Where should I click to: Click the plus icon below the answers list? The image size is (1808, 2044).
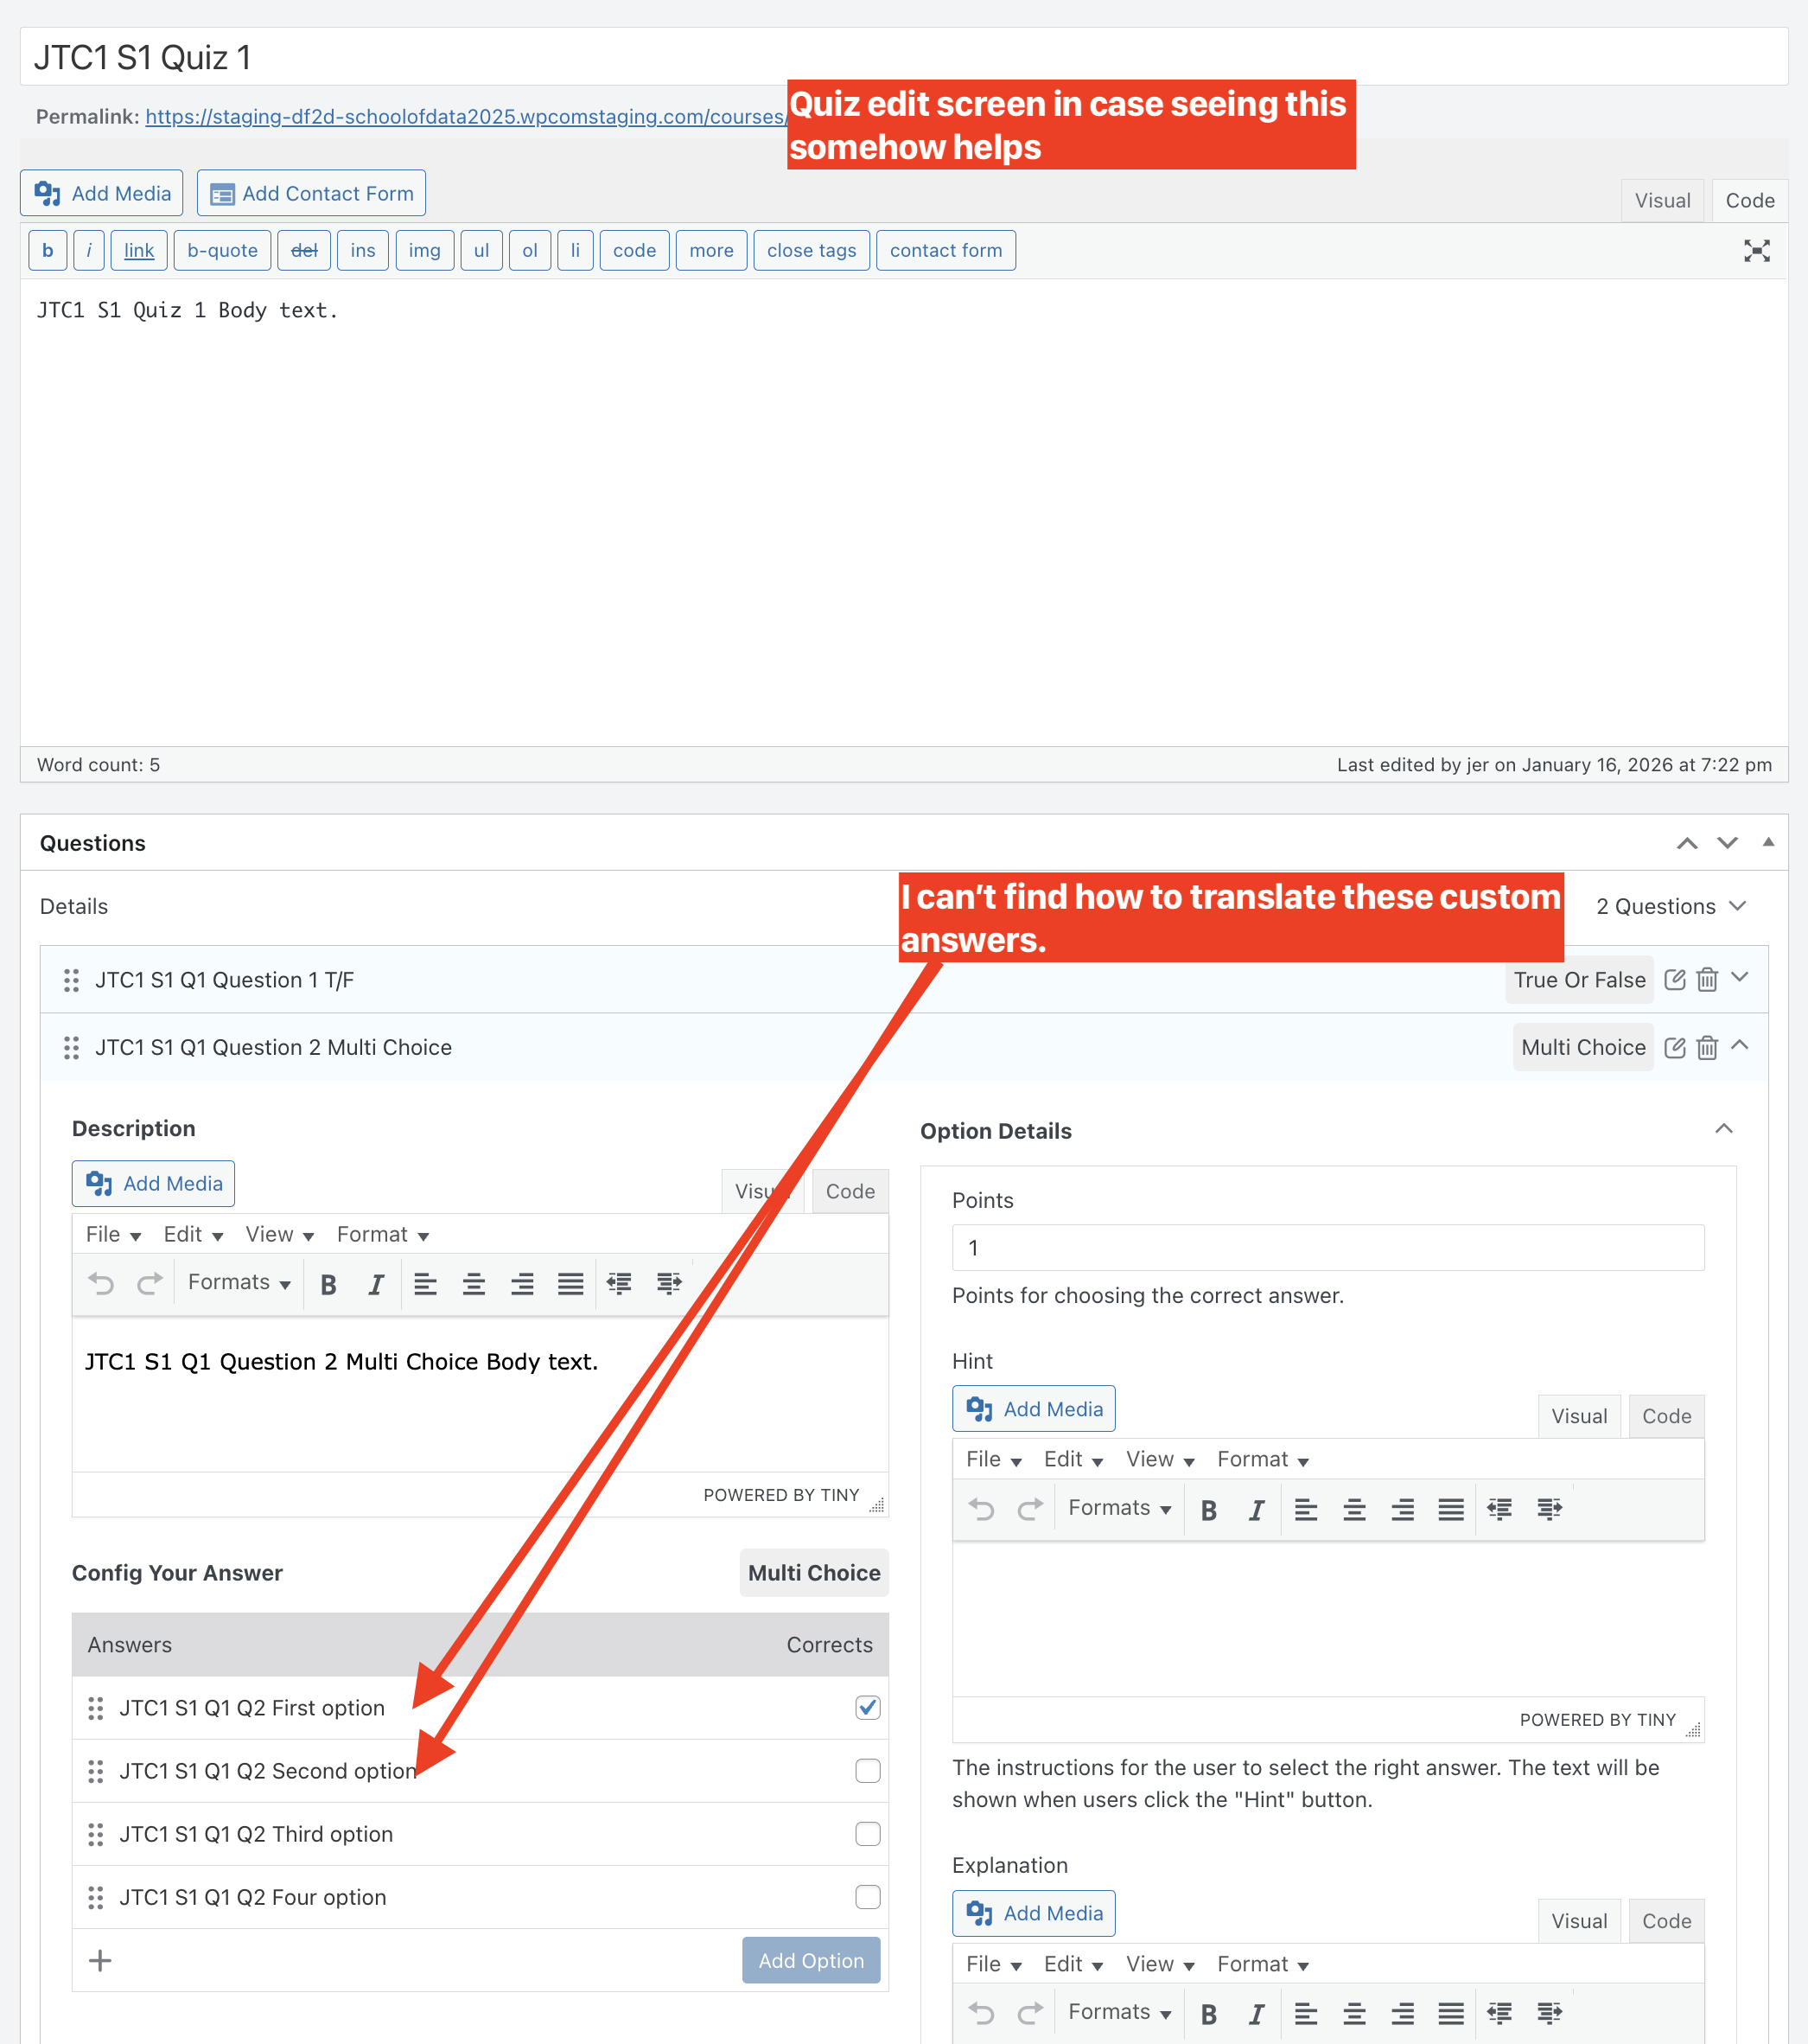pos(100,1960)
